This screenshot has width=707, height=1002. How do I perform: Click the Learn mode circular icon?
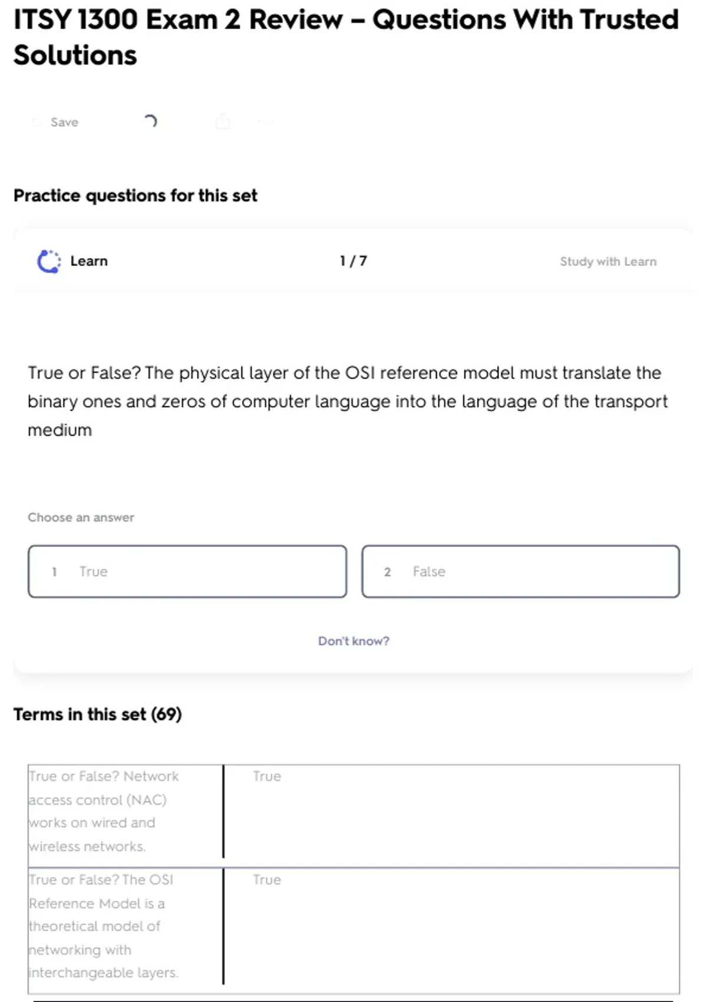pyautogui.click(x=49, y=262)
